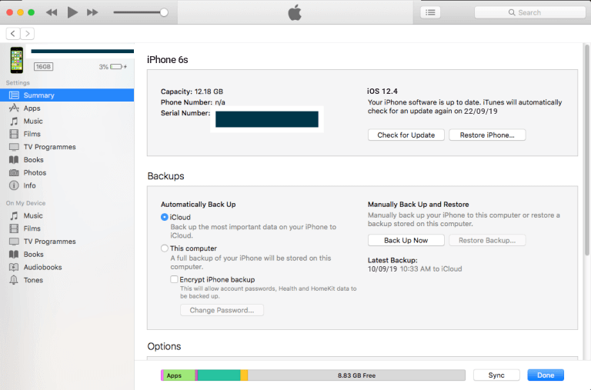Image resolution: width=591 pixels, height=390 pixels.
Task: Click Restore iPhone button
Action: click(487, 135)
